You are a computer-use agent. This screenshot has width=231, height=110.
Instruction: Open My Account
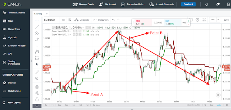pos(107,4)
